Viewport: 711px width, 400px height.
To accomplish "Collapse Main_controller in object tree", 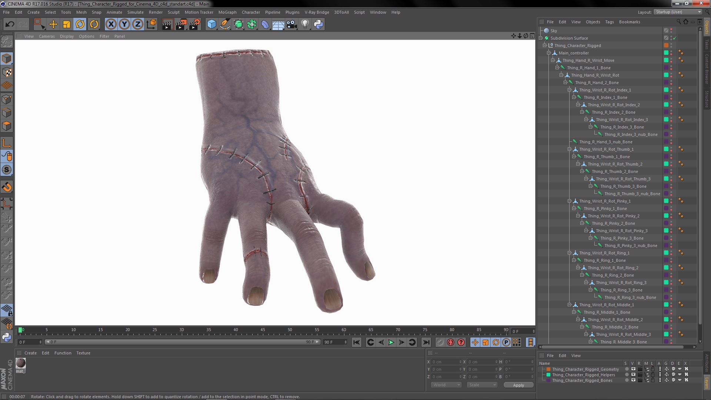I will [x=549, y=53].
